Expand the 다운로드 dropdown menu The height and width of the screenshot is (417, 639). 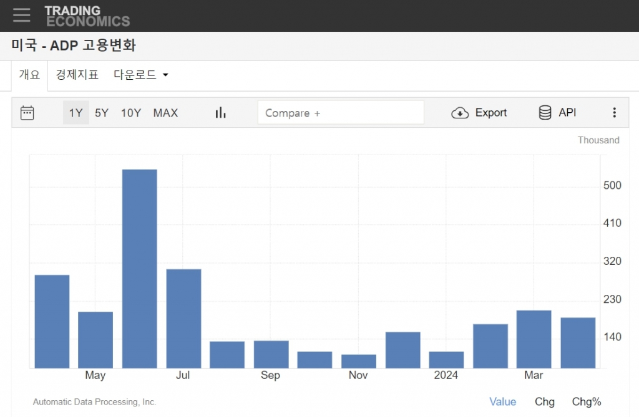pyautogui.click(x=141, y=75)
